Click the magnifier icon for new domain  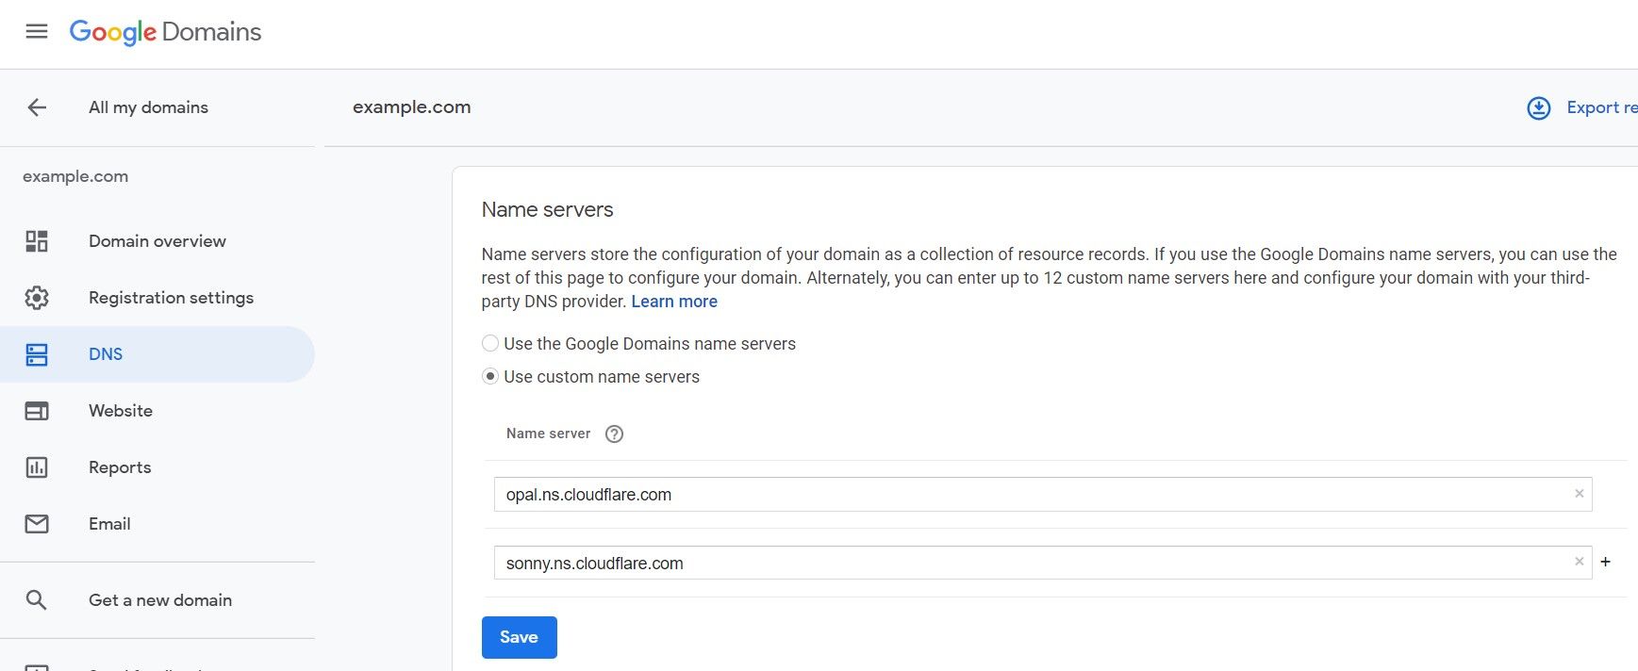point(37,600)
